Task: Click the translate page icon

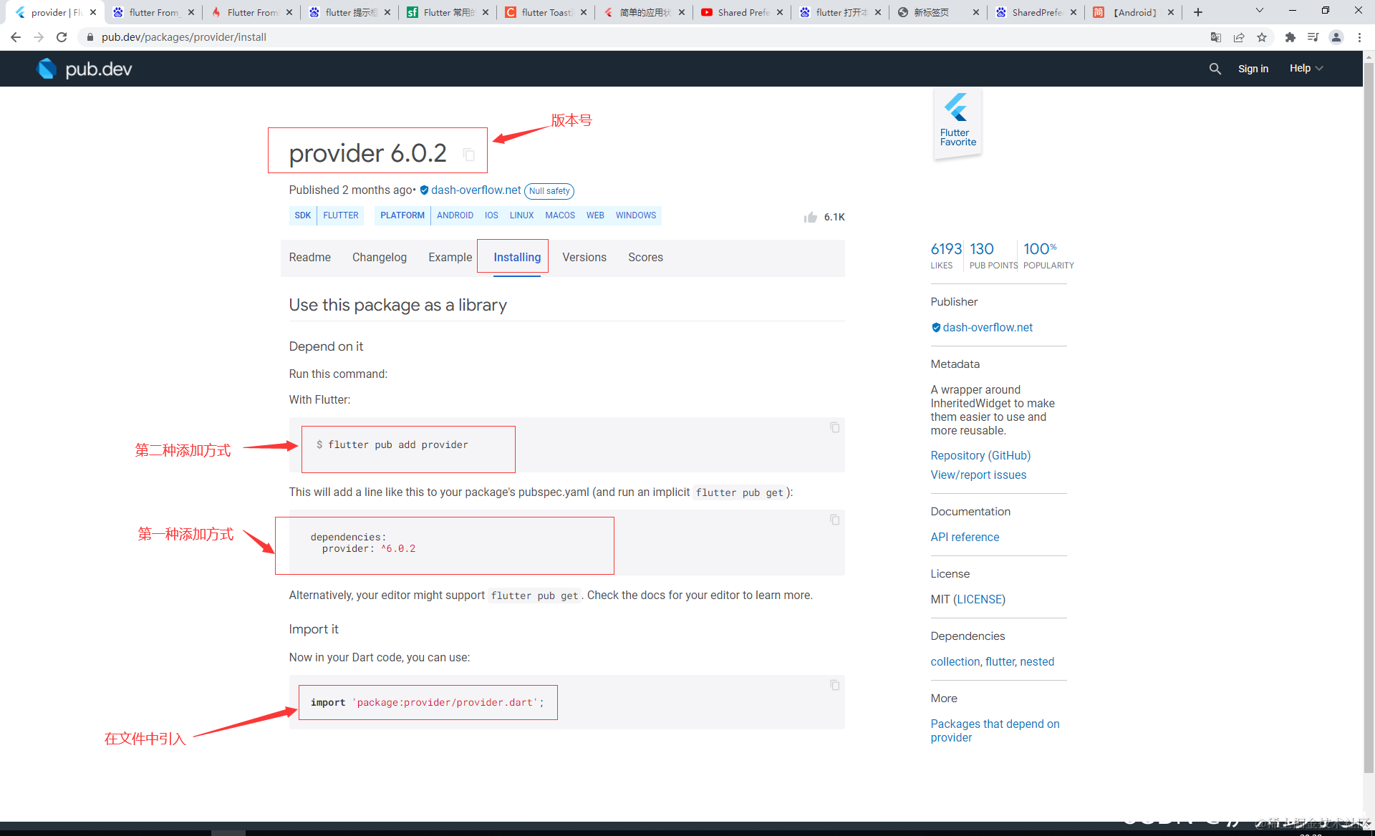Action: coord(1215,37)
